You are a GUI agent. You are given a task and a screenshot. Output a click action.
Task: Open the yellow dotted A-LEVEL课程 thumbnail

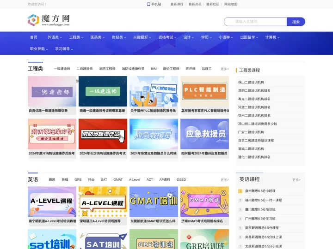(103, 202)
